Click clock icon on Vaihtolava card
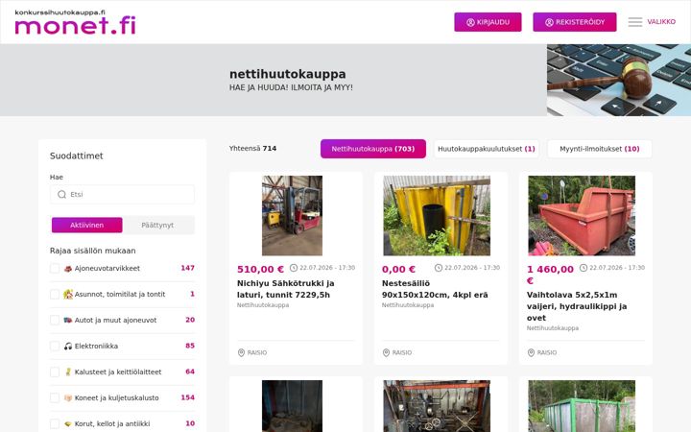The height and width of the screenshot is (432, 691). (584, 268)
